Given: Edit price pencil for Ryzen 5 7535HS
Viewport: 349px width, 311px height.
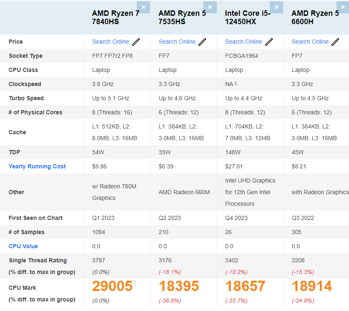Looking at the screenshot, I should (202, 42).
